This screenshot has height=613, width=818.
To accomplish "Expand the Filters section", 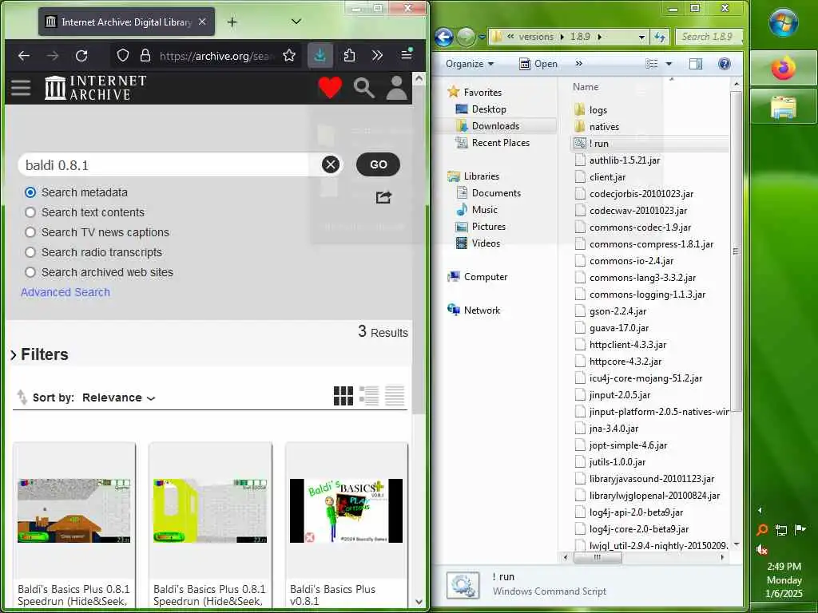I will tap(40, 354).
